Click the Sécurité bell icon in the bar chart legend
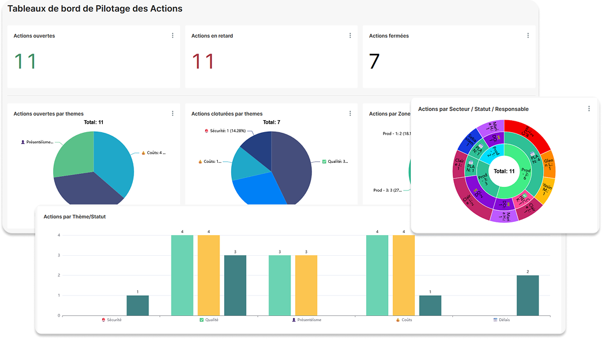 (x=104, y=319)
